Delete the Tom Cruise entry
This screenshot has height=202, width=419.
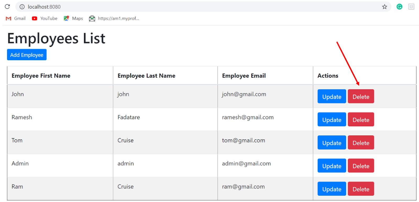click(x=361, y=143)
